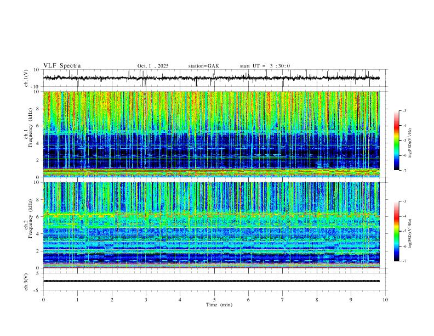Click the lower color bar's -7 label
Screen dimensions: 434x336
(x=404, y=261)
